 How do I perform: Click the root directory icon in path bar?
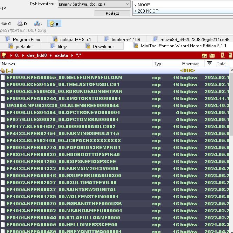(204, 56)
